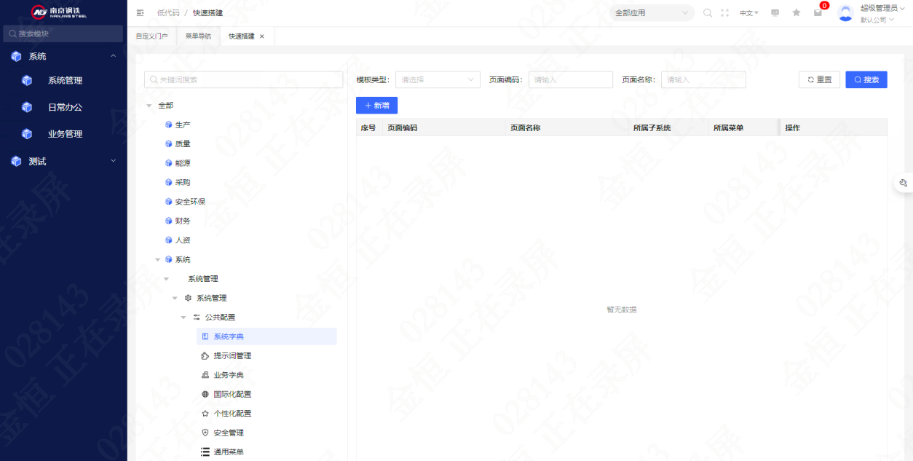Open the 全部应用 dropdown

(652, 12)
